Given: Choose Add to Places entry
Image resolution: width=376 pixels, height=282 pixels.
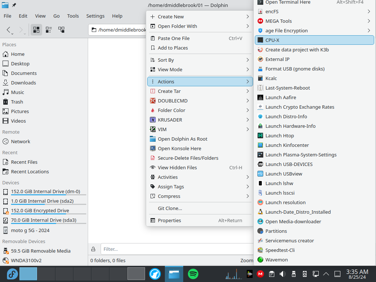Looking at the screenshot, I should (200, 48).
